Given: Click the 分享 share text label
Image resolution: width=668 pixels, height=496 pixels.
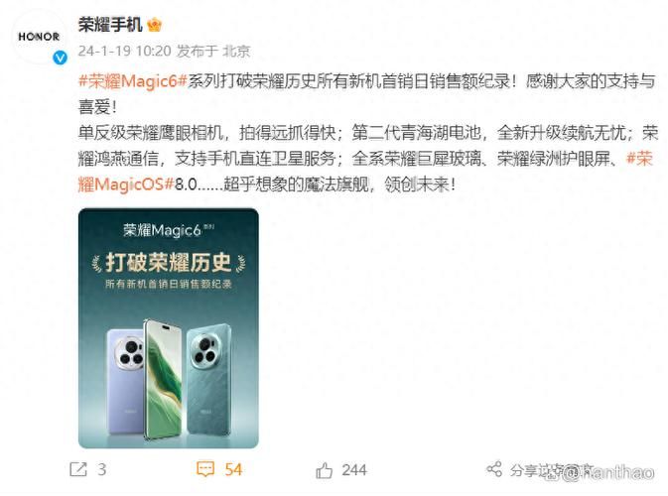Looking at the screenshot, I should point(523,470).
